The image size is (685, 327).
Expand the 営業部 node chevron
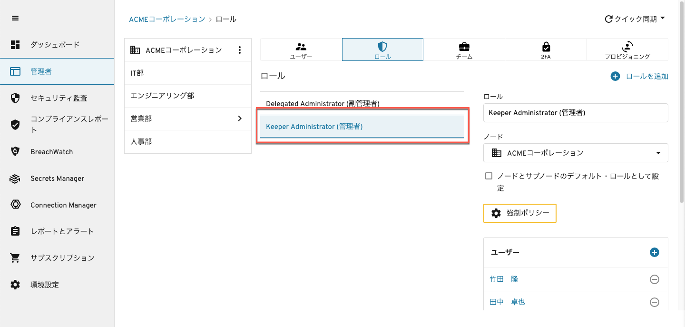240,119
